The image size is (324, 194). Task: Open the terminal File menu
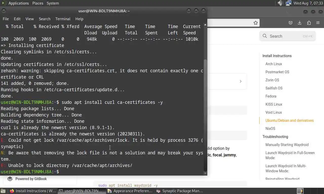[x=6, y=19]
